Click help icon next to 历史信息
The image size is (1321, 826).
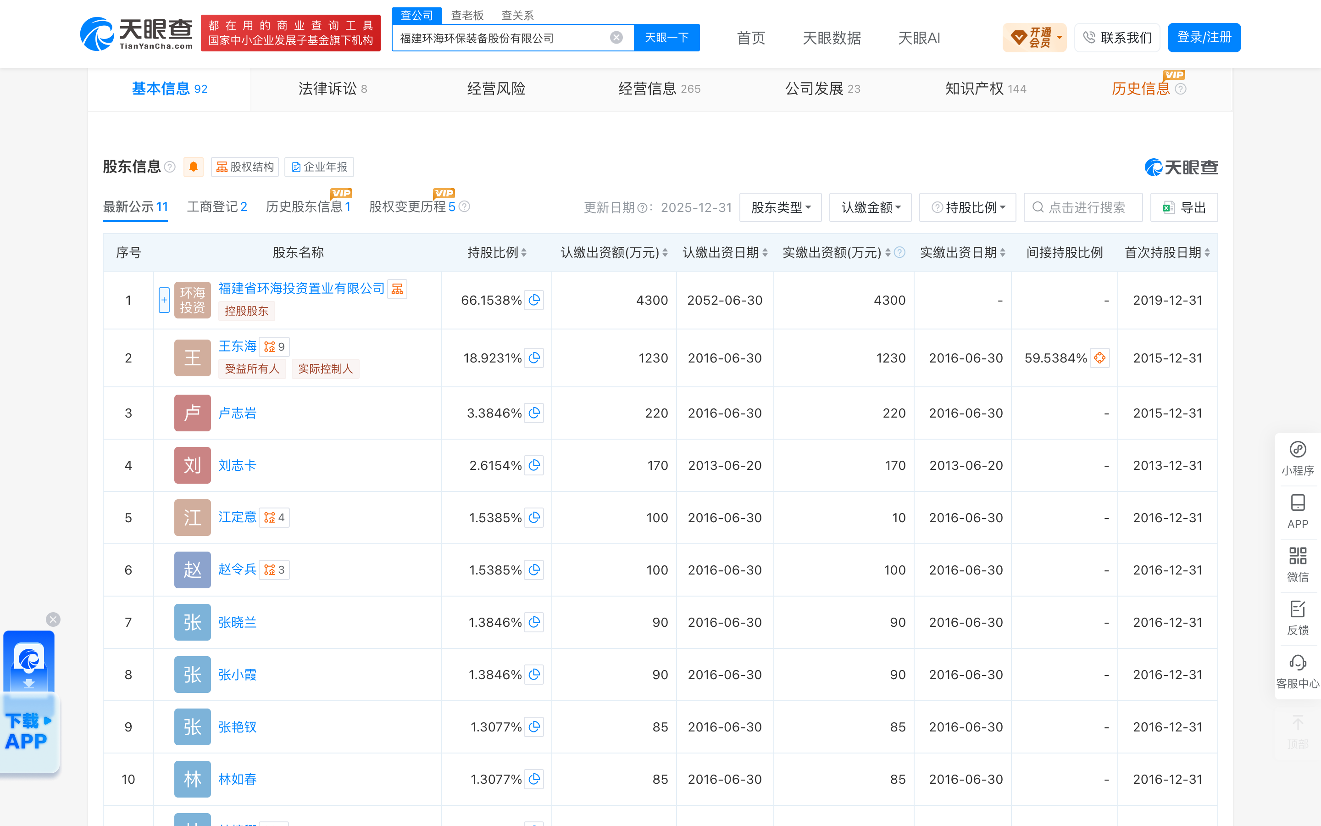1180,89
